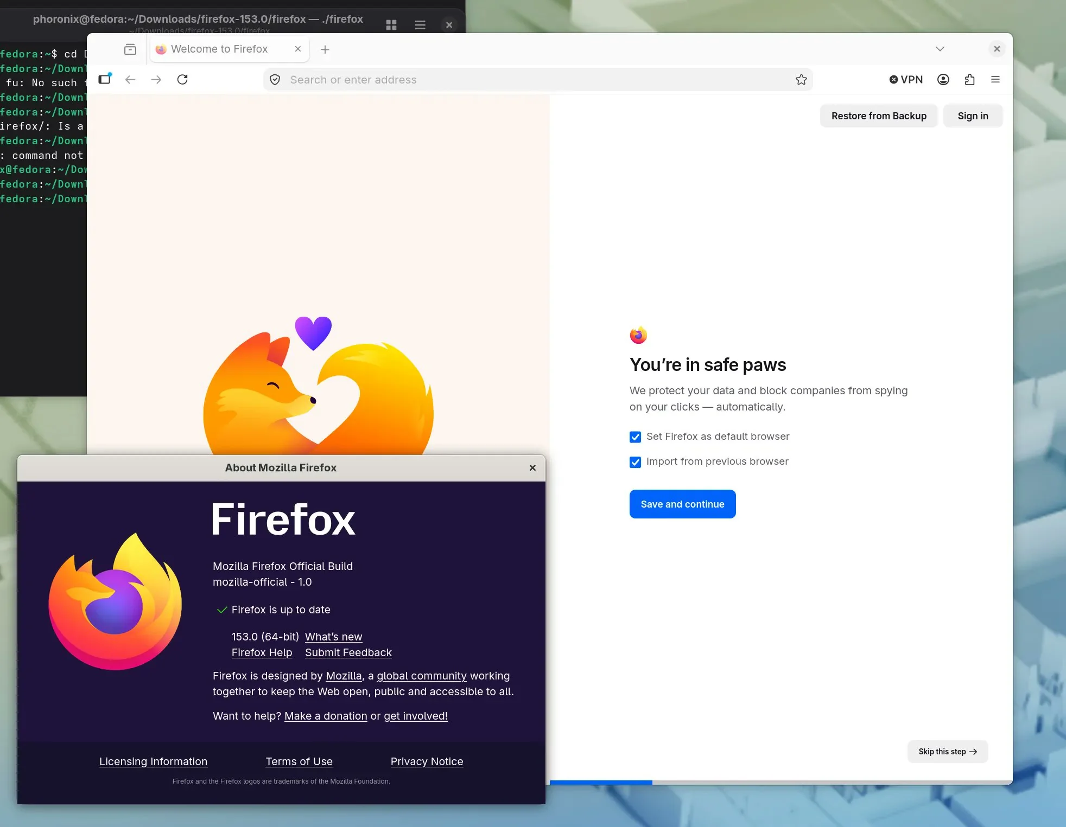Viewport: 1066px width, 827px height.
Task: Click the sidebar toggle icon in toolbar
Action: 105,79
